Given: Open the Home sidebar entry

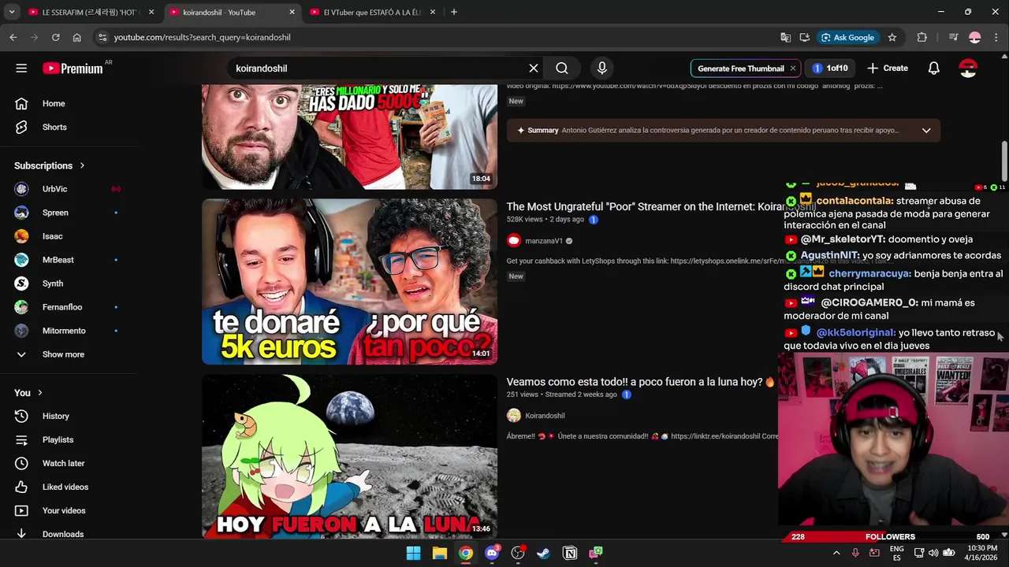Looking at the screenshot, I should tap(54, 104).
